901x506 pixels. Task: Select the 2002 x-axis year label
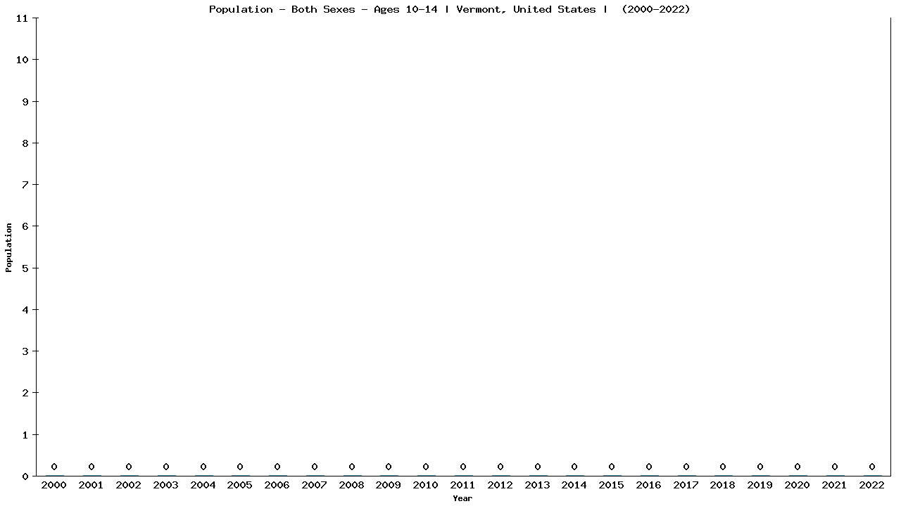tap(129, 485)
